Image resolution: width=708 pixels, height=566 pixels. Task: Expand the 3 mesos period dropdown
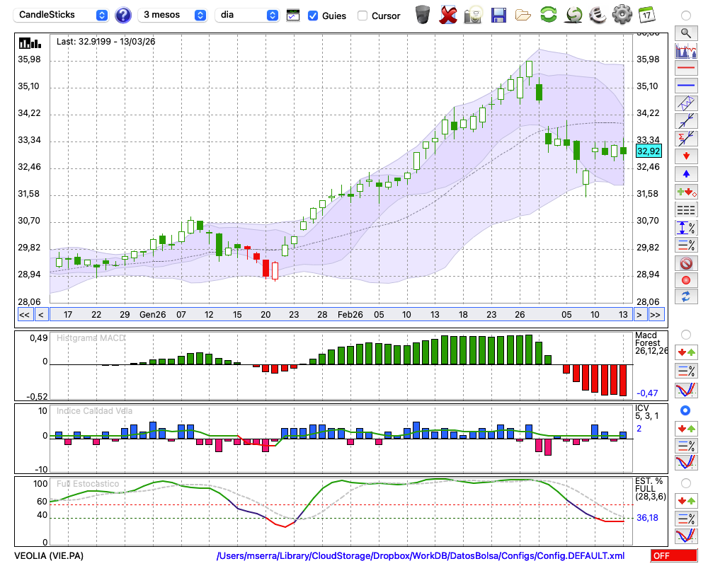173,15
